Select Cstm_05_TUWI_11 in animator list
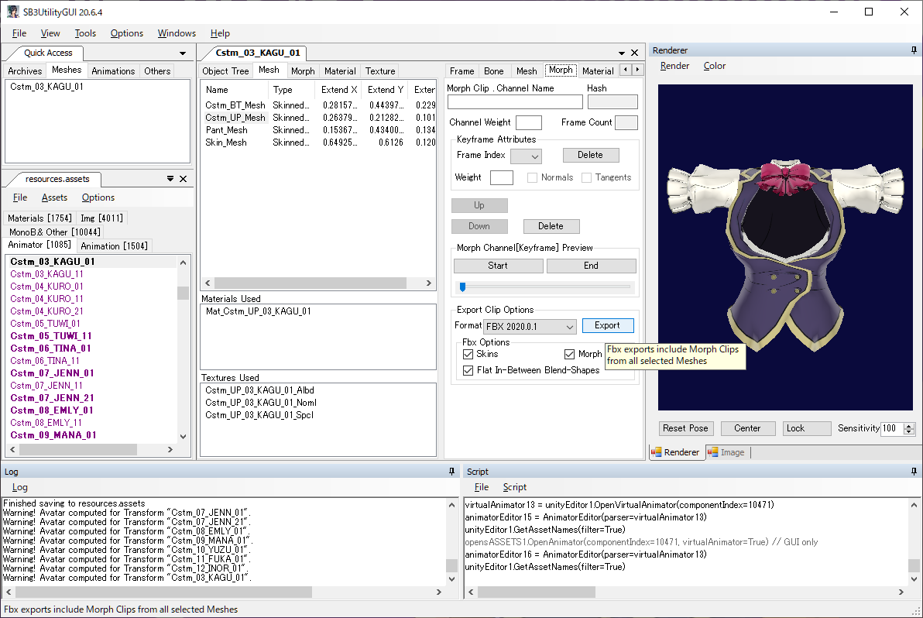This screenshot has height=618, width=923. click(x=51, y=336)
